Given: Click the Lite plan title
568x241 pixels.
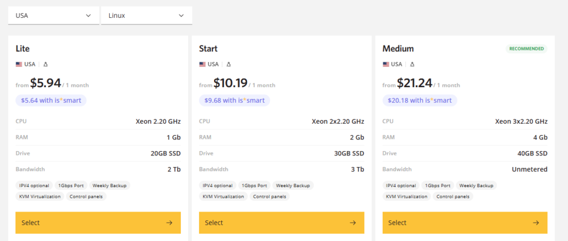Looking at the screenshot, I should coord(23,48).
